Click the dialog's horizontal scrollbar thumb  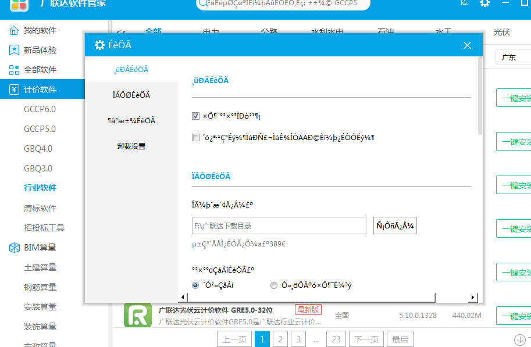tap(311, 297)
